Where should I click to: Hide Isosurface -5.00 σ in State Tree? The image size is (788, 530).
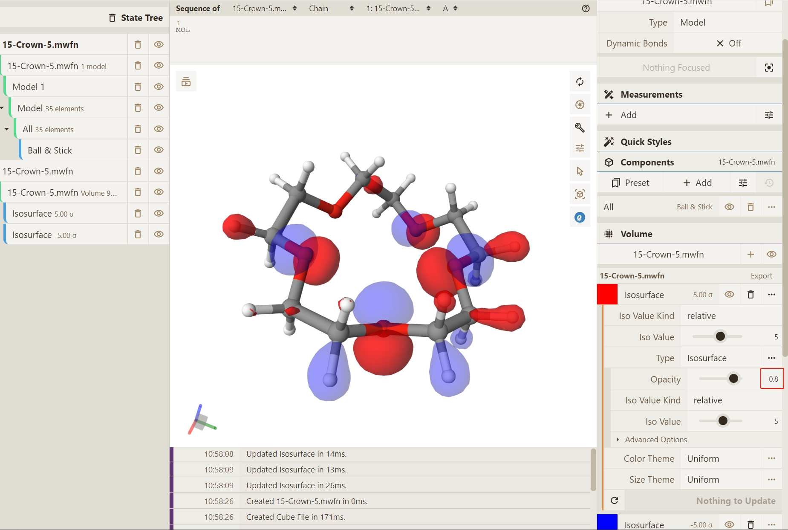coord(159,235)
